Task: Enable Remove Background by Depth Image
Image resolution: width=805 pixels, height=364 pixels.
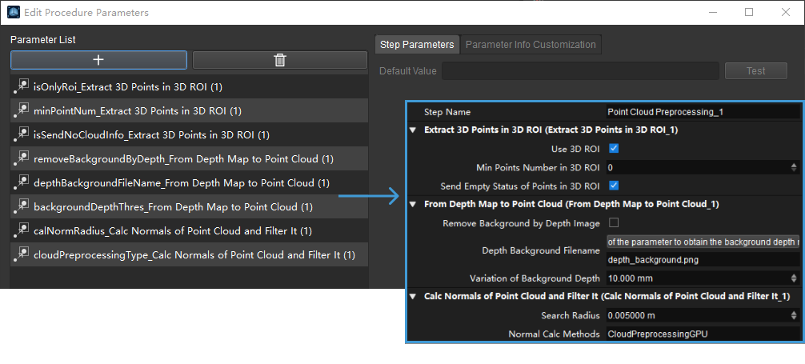Action: 614,222
